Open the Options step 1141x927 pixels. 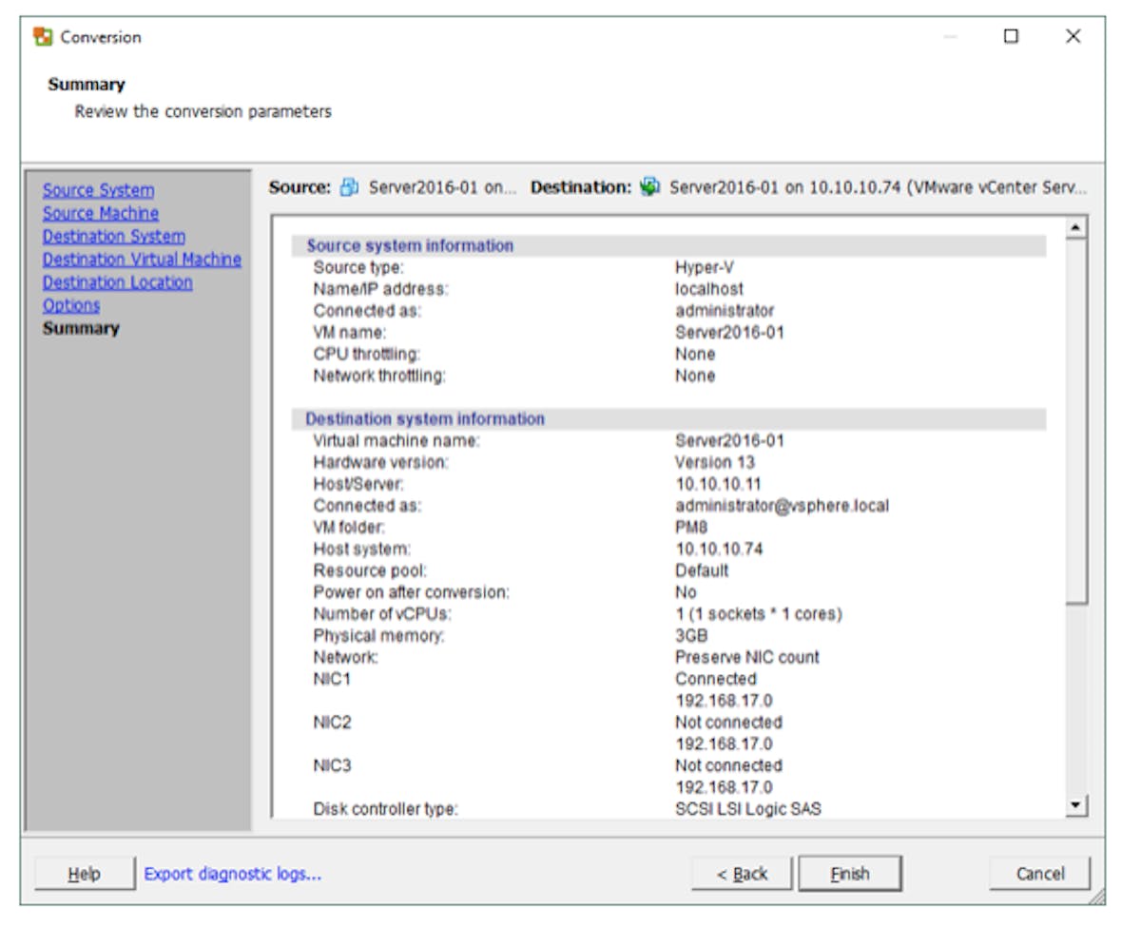point(71,305)
